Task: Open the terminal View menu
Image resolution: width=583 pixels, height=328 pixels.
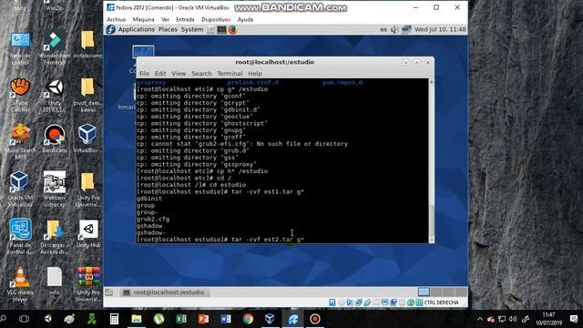Action: pos(179,74)
